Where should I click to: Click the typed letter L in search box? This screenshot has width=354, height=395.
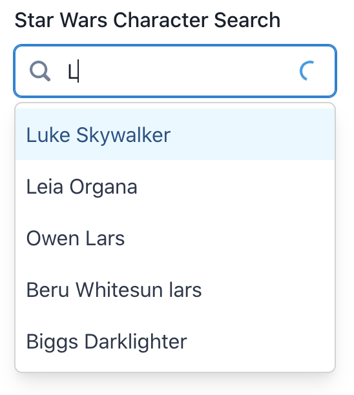tap(73, 71)
